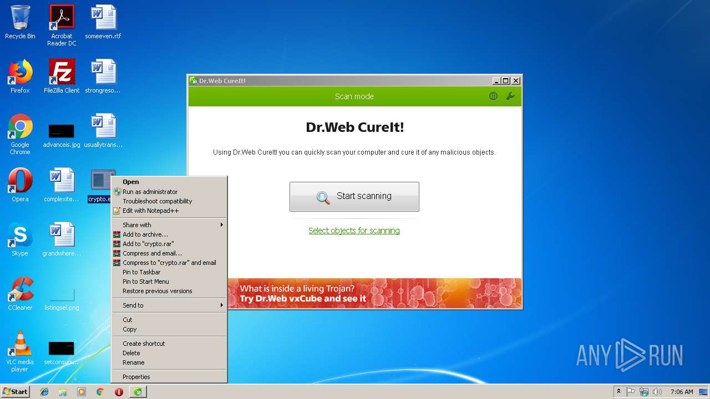The image size is (710, 399).
Task: Open the taskbar clock showing 7:06 AM
Action: coord(682,392)
